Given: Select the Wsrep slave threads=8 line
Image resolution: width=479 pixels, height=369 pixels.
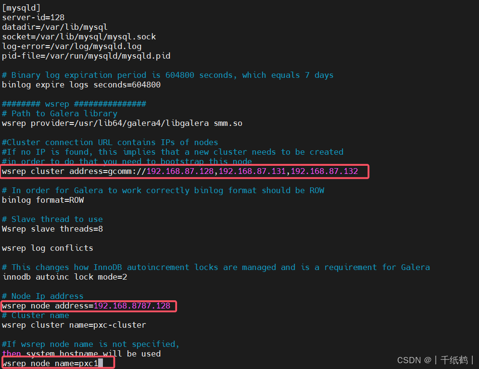Looking at the screenshot, I should [52, 229].
